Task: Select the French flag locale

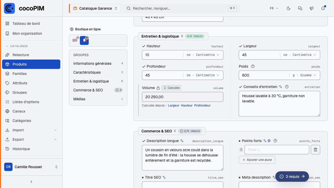Action: coord(84,40)
